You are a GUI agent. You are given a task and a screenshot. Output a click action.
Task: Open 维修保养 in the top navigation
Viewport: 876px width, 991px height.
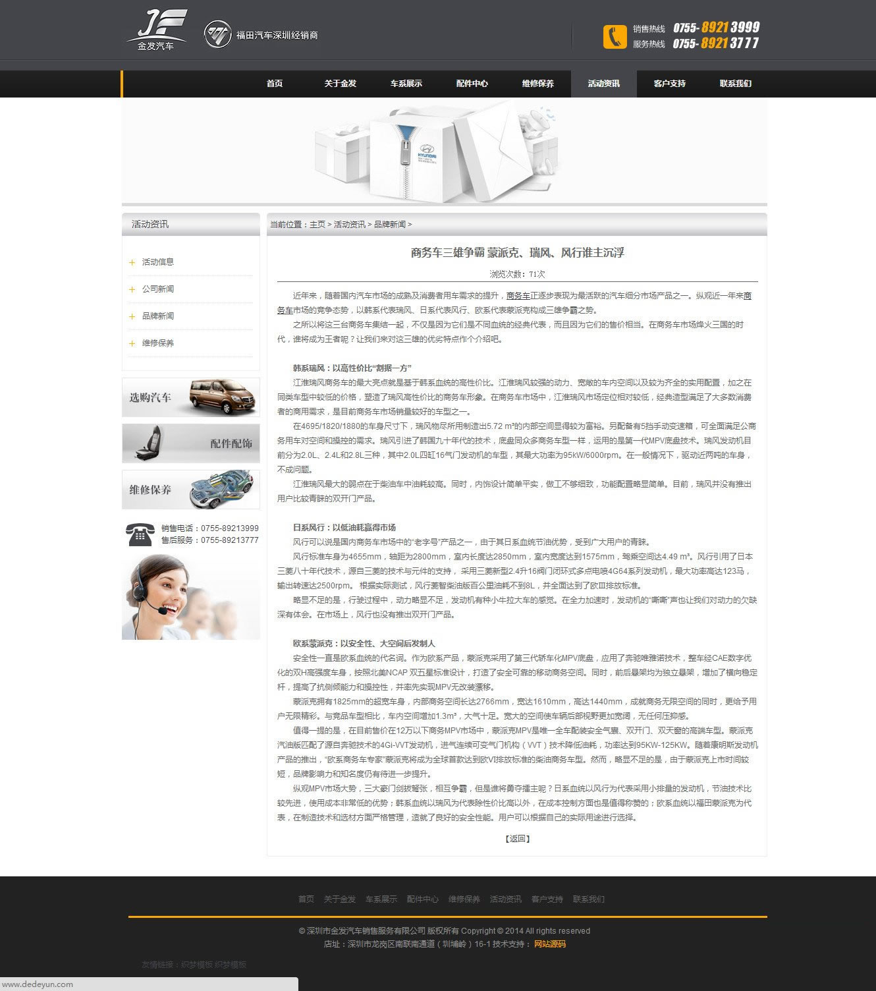(538, 84)
